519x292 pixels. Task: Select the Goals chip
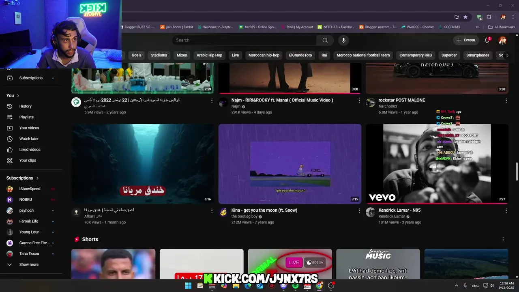coord(137,55)
